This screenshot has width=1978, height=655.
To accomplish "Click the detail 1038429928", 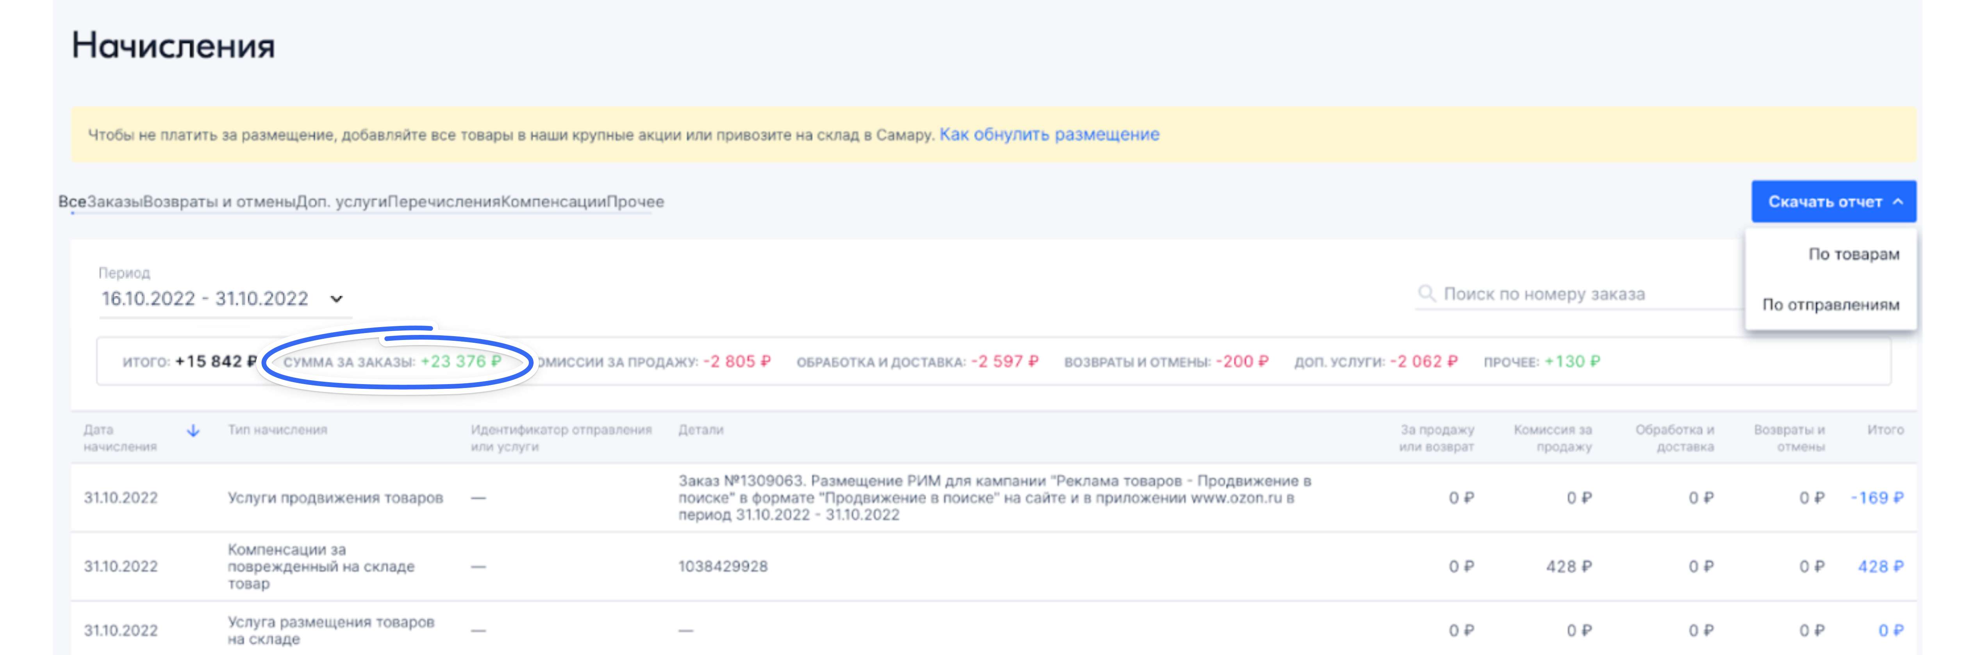I will tap(723, 567).
